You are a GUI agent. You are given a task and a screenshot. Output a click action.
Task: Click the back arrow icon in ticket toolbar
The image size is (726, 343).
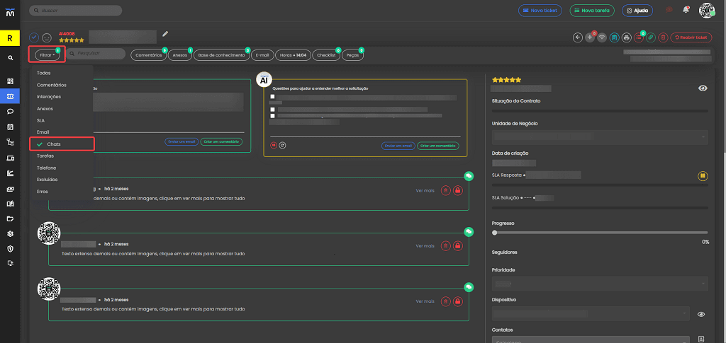(x=577, y=37)
